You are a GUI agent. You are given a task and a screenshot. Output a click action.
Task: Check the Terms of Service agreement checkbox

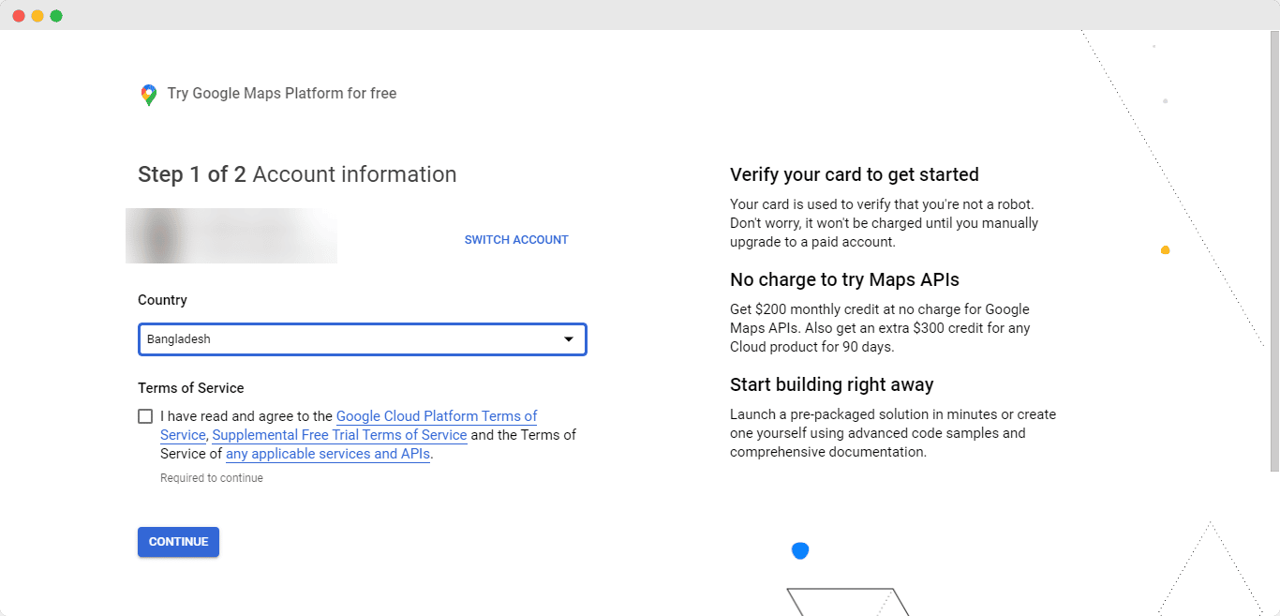point(145,416)
